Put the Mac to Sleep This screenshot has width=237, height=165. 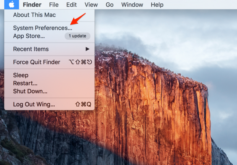coord(21,75)
